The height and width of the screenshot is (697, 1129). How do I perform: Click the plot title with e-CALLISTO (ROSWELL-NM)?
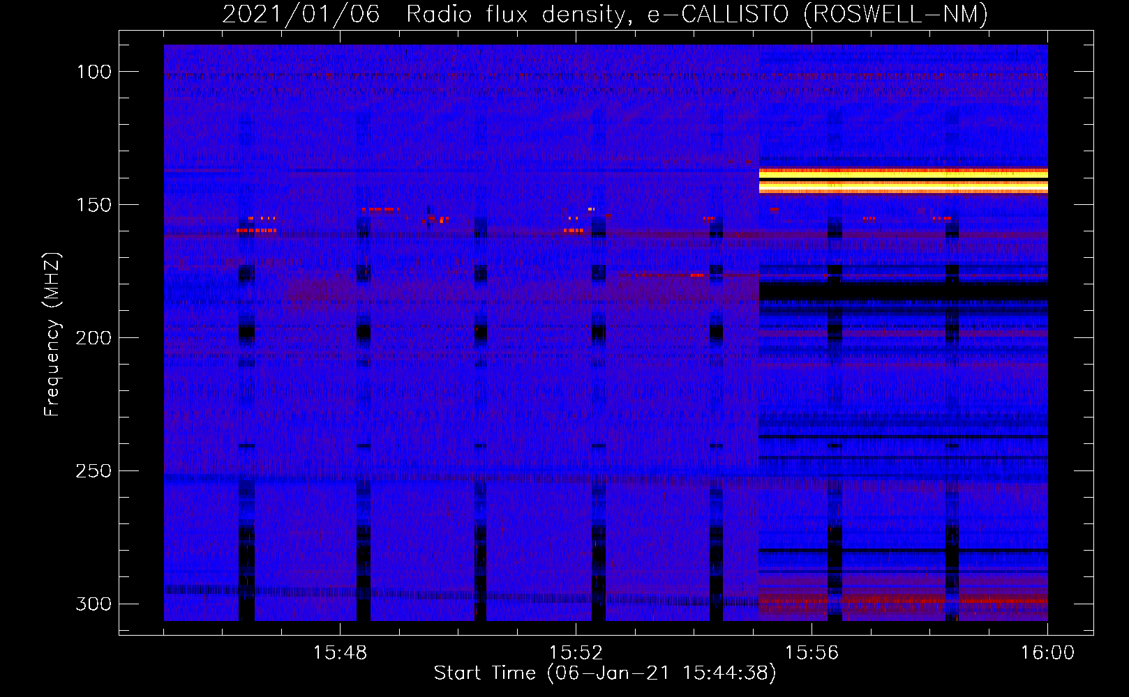[605, 14]
